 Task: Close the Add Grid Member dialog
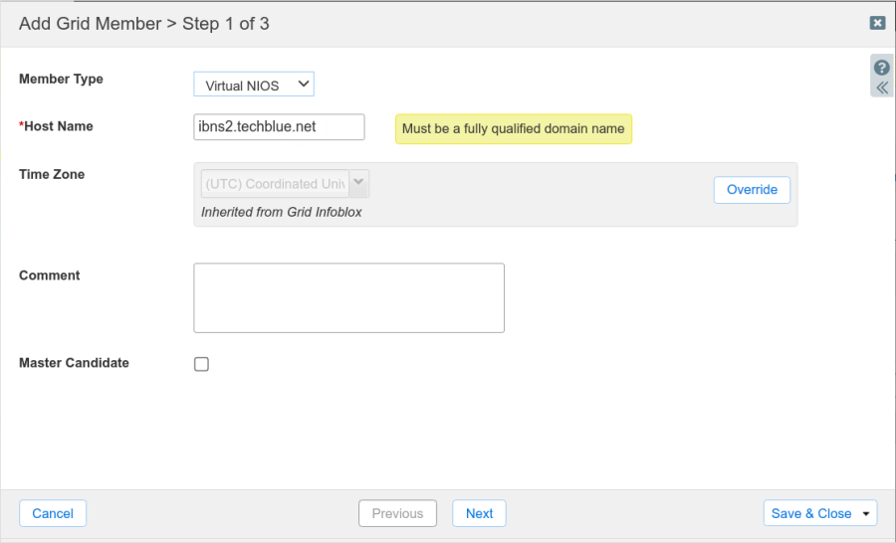click(x=877, y=23)
